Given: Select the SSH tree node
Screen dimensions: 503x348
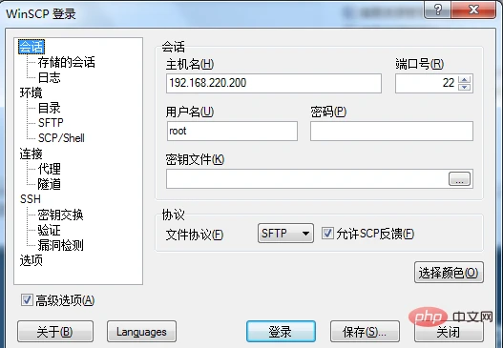Looking at the screenshot, I should click(31, 199).
